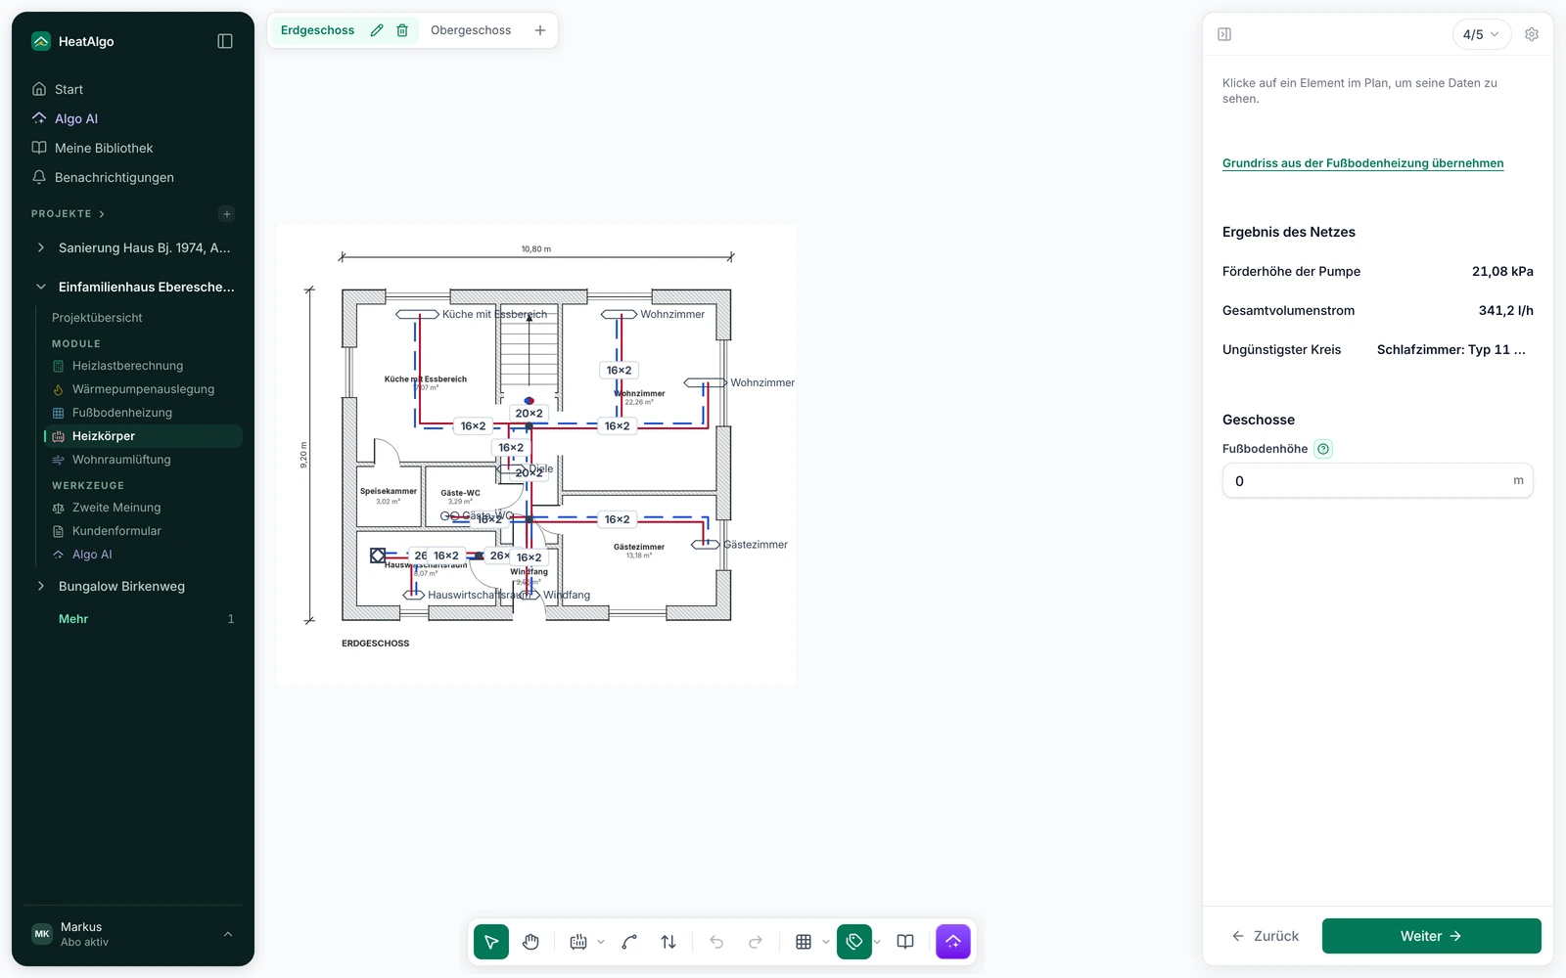Click Weiter button
Screen dimensions: 1566x978
(x=1431, y=936)
